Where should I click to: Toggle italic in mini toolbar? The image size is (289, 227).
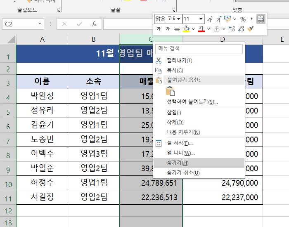(x=168, y=29)
